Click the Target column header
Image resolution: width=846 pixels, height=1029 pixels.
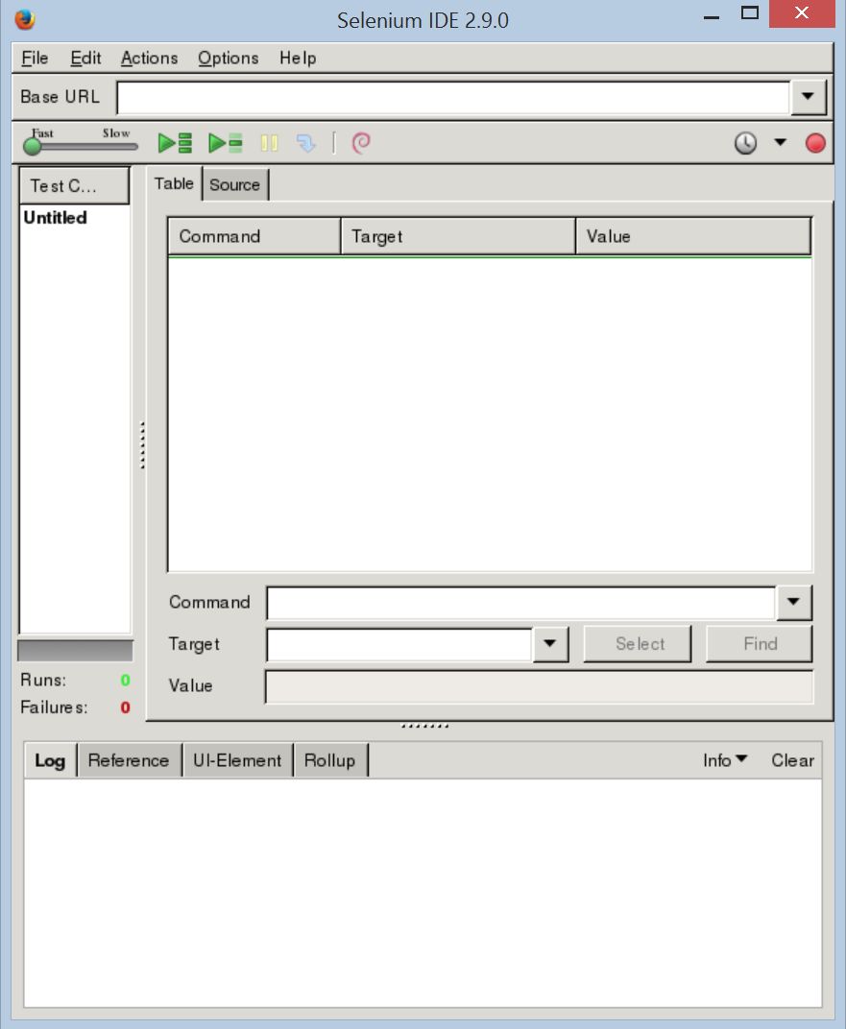pyautogui.click(x=458, y=236)
